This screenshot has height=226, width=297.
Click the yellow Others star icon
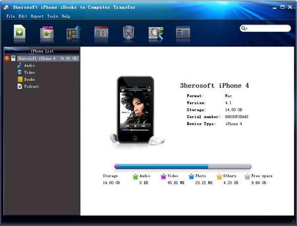pos(219,177)
